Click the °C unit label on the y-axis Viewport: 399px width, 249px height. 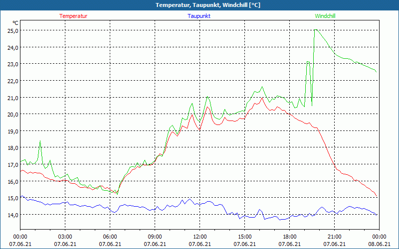[x=15, y=23]
